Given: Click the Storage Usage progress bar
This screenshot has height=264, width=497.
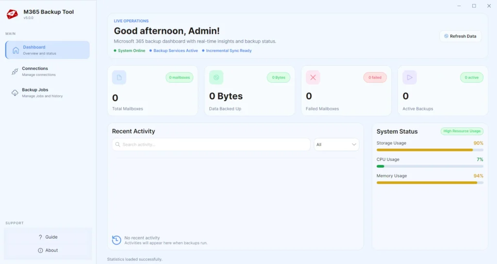Looking at the screenshot, I should 430,150.
